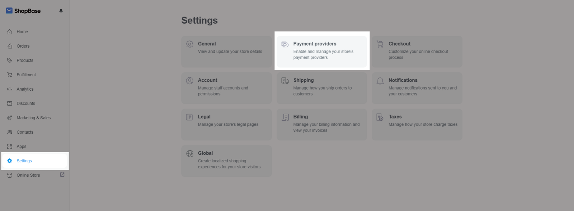Open the Legal settings card
574x211 pixels.
[x=226, y=125]
